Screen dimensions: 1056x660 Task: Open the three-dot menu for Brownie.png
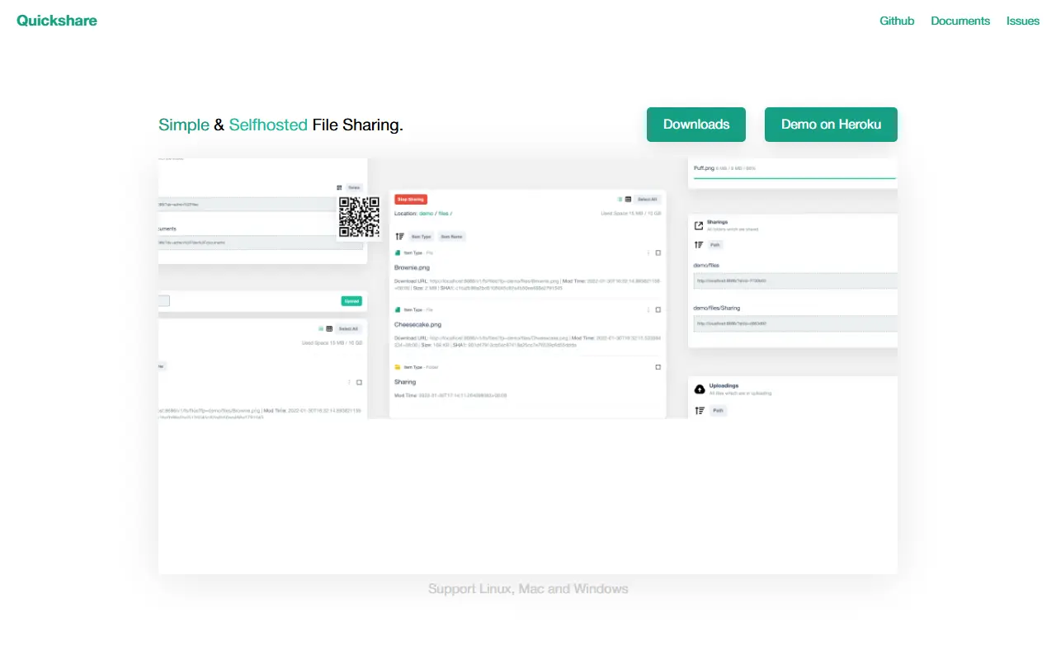click(x=648, y=252)
